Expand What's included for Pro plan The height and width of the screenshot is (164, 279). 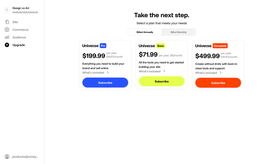coord(96,73)
